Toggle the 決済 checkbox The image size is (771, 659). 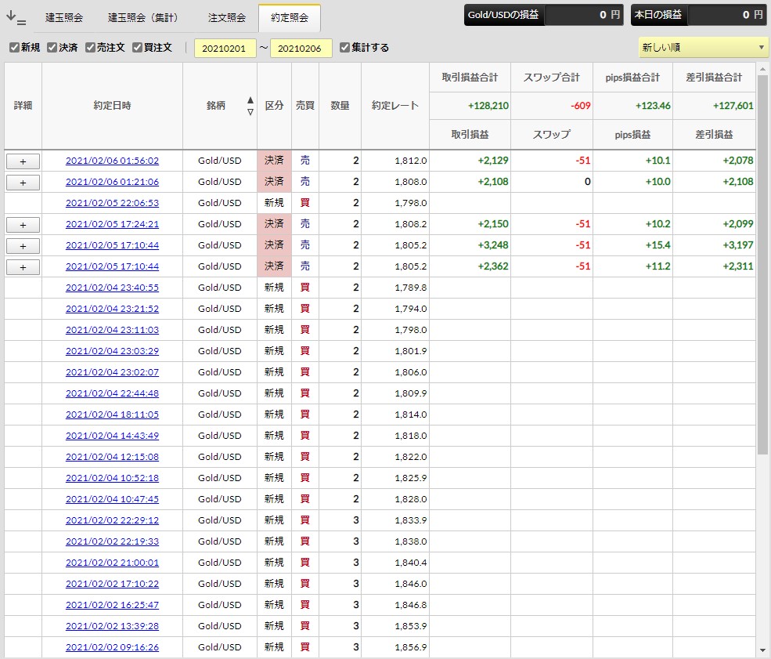(x=52, y=47)
